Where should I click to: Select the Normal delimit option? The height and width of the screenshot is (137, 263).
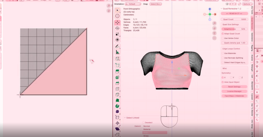pos(155,126)
